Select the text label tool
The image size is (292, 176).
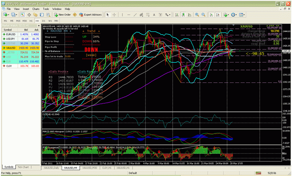pos(160,15)
